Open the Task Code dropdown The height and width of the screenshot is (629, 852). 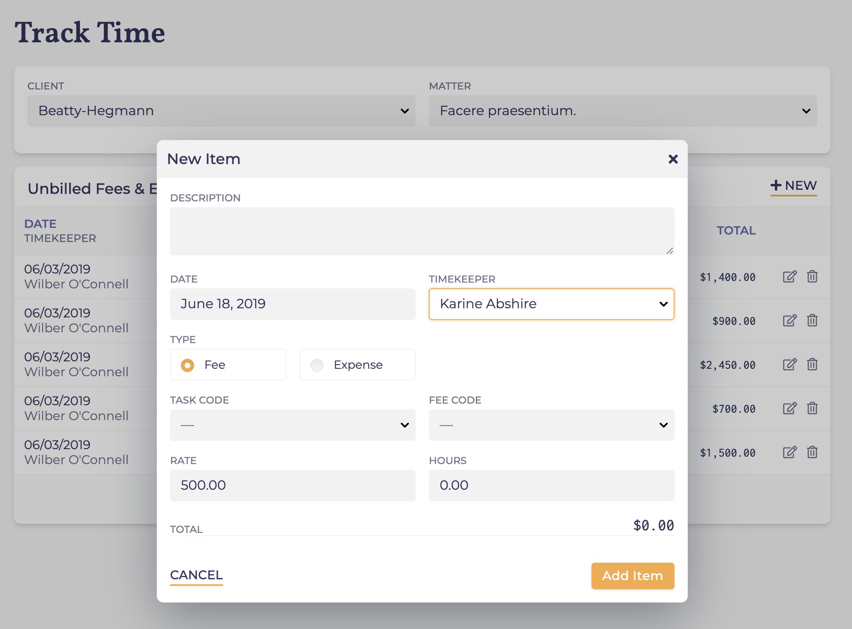coord(292,425)
